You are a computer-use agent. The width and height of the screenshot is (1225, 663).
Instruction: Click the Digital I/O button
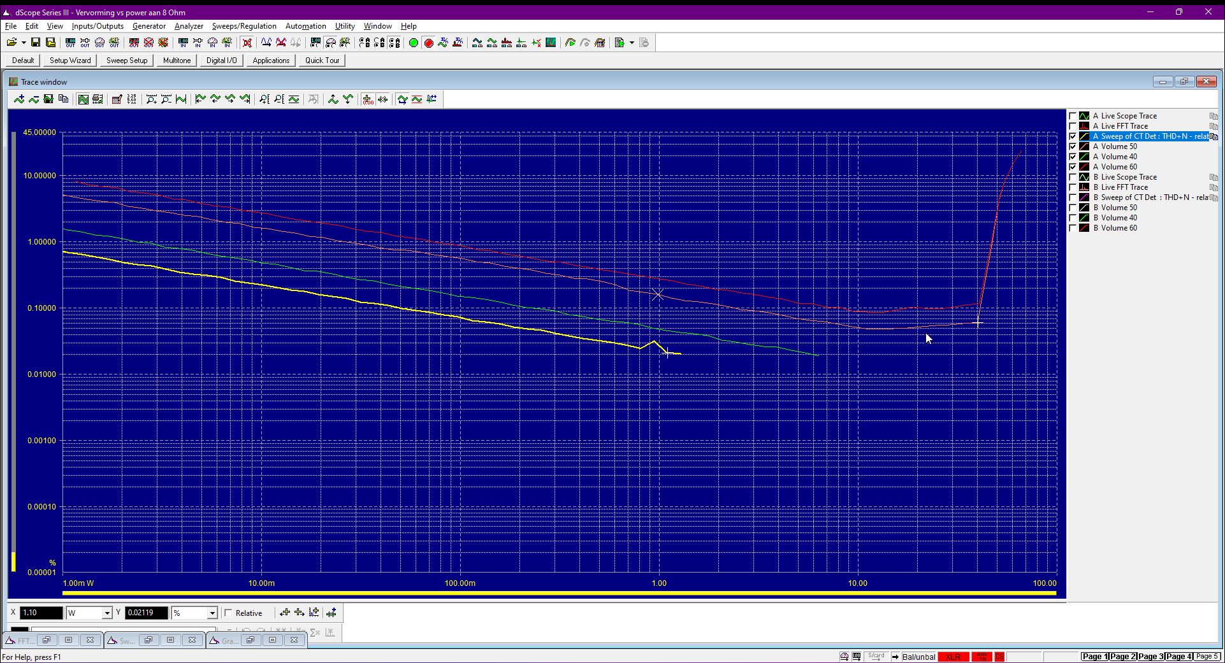[x=221, y=61]
